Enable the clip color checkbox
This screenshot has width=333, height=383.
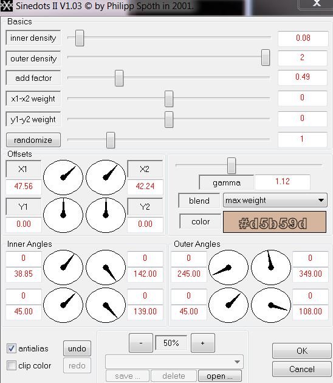[11, 365]
